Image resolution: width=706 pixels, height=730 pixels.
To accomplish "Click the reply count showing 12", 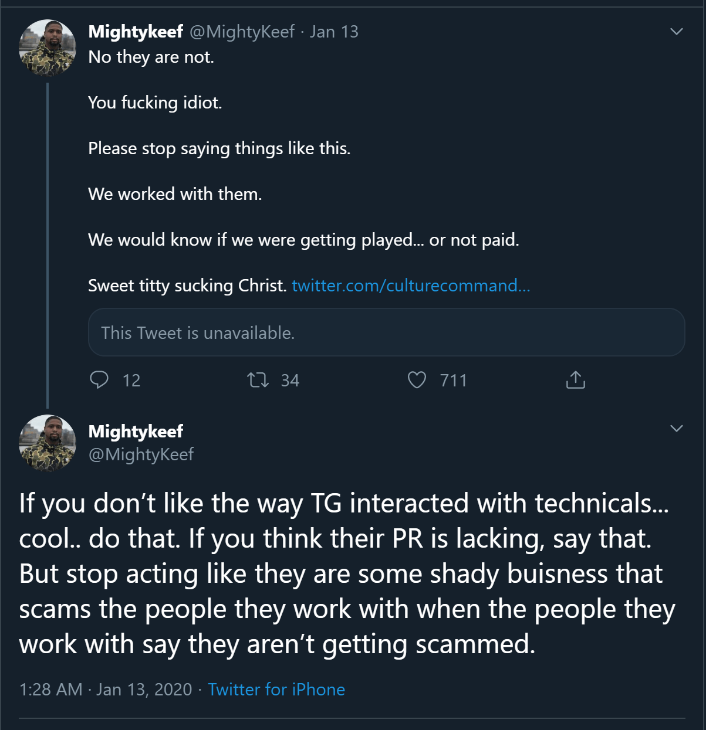I will click(x=131, y=381).
